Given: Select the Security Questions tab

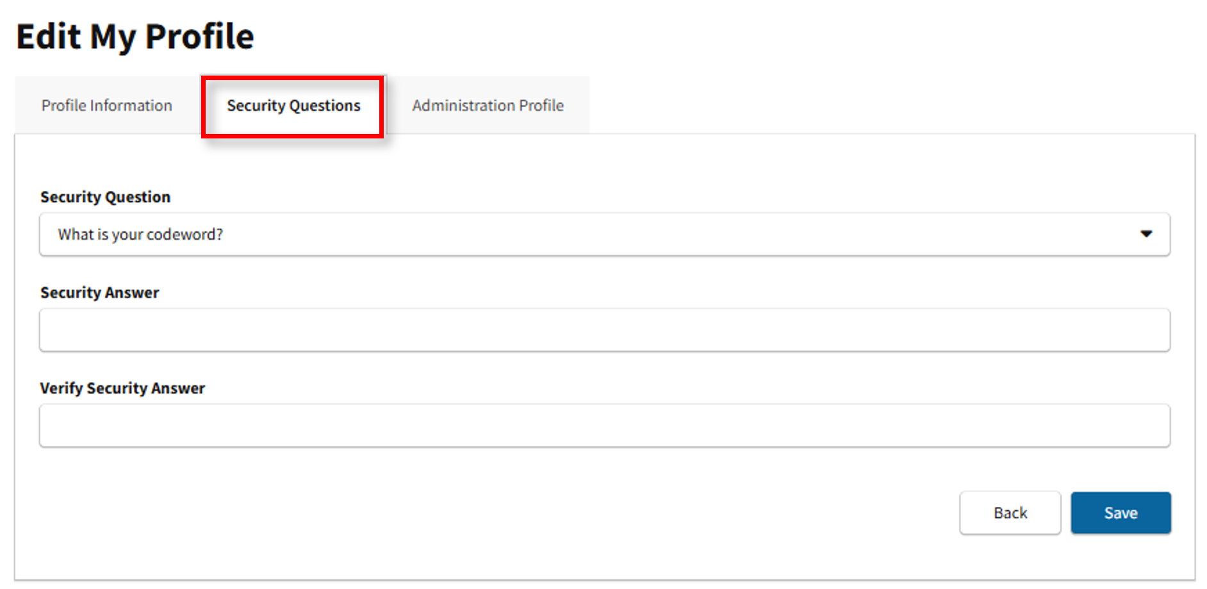Looking at the screenshot, I should (293, 106).
